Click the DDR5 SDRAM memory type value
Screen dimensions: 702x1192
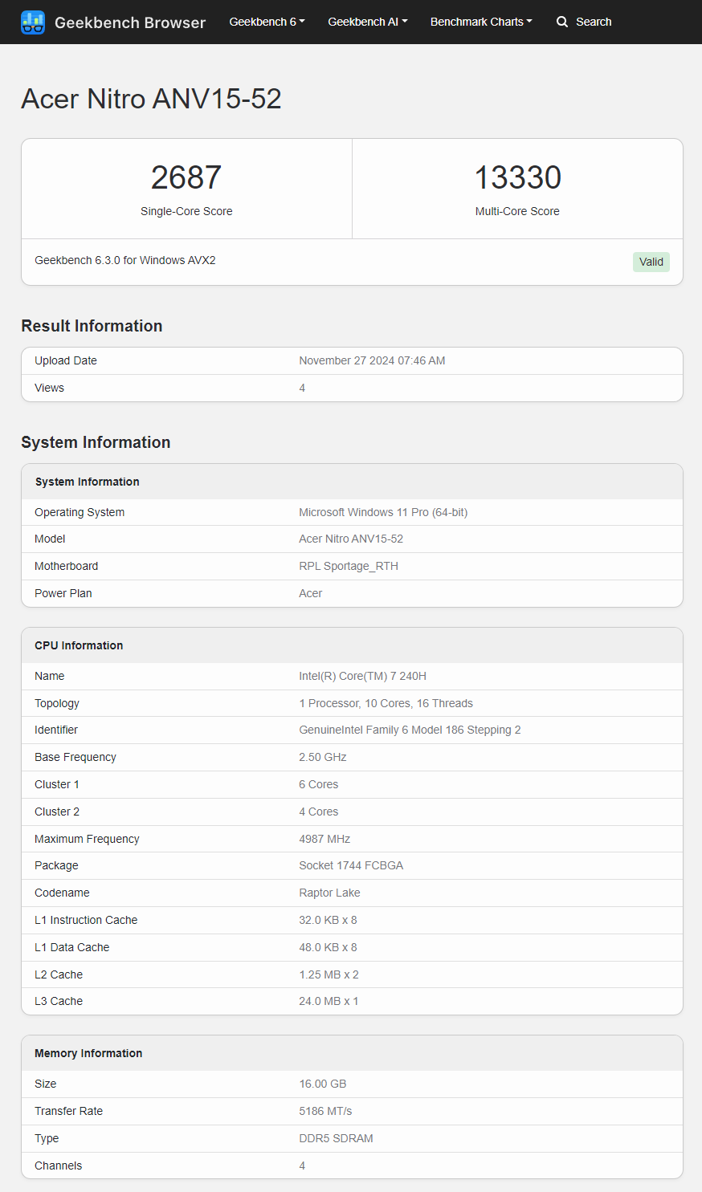point(336,1138)
